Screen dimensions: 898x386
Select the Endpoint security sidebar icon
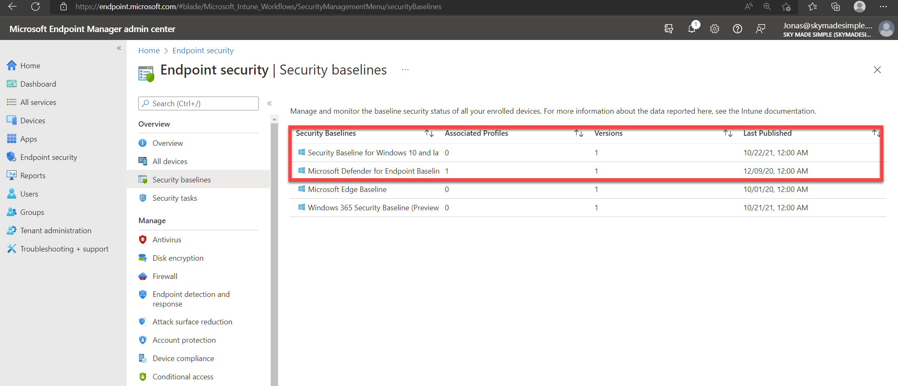12,157
